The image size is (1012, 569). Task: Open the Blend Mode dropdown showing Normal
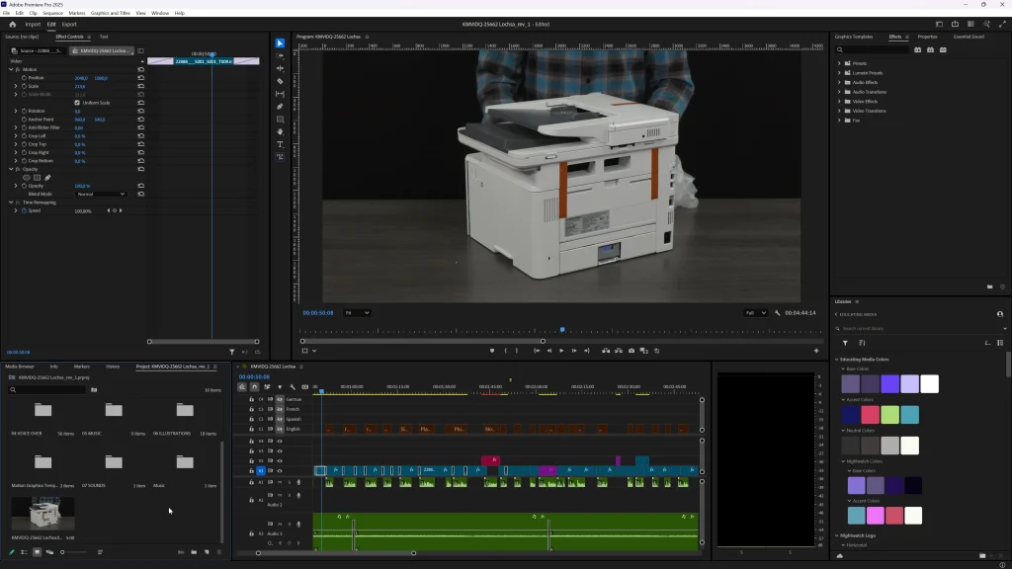(102, 194)
